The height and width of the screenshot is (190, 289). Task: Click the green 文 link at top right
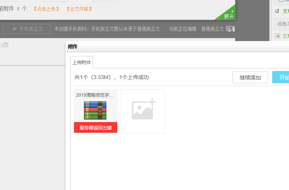tap(286, 11)
